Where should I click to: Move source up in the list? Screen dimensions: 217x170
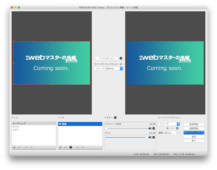pyautogui.click(x=77, y=147)
